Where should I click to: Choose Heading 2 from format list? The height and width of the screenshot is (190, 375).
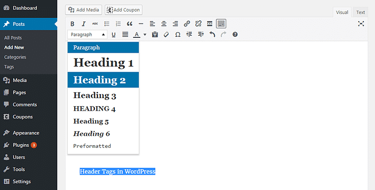pos(103,80)
